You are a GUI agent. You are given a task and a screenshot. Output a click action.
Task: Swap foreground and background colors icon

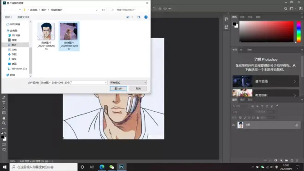tap(5, 133)
